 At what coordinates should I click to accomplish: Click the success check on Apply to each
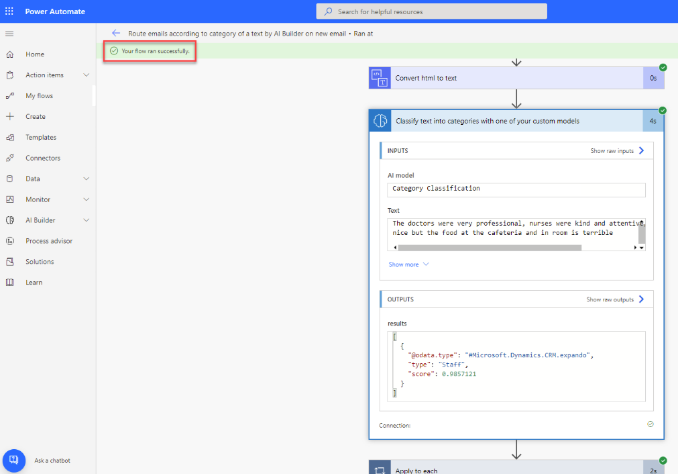click(663, 461)
